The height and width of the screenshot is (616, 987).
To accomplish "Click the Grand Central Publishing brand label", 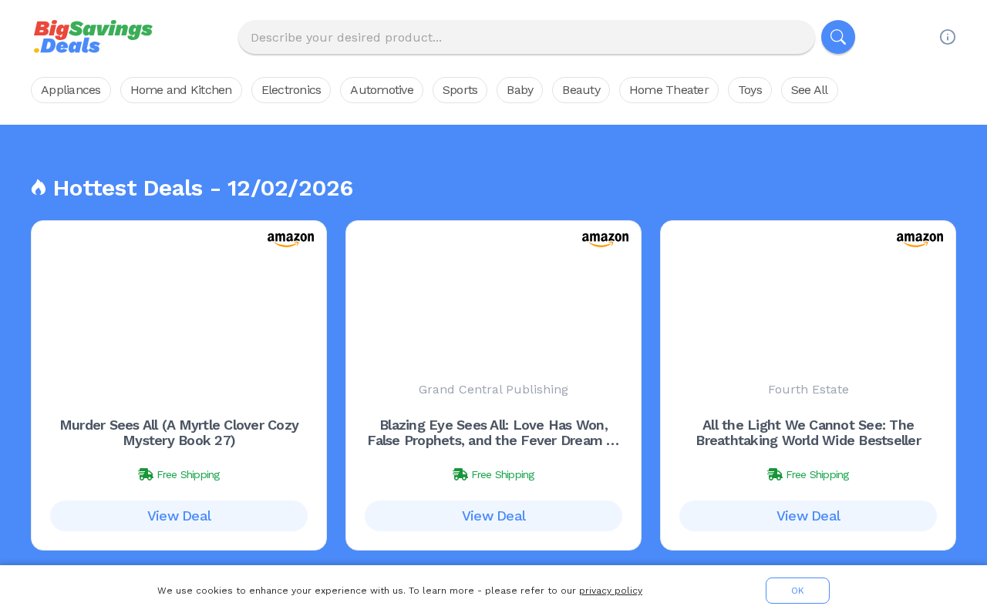I will 493,390.
